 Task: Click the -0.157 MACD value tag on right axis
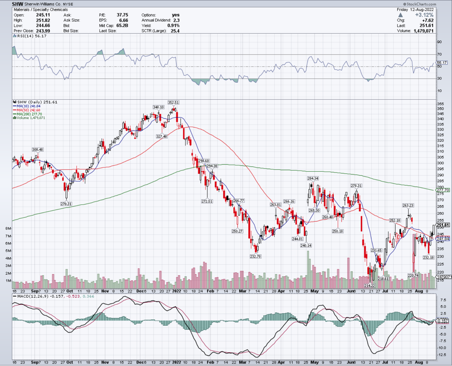coord(442,321)
